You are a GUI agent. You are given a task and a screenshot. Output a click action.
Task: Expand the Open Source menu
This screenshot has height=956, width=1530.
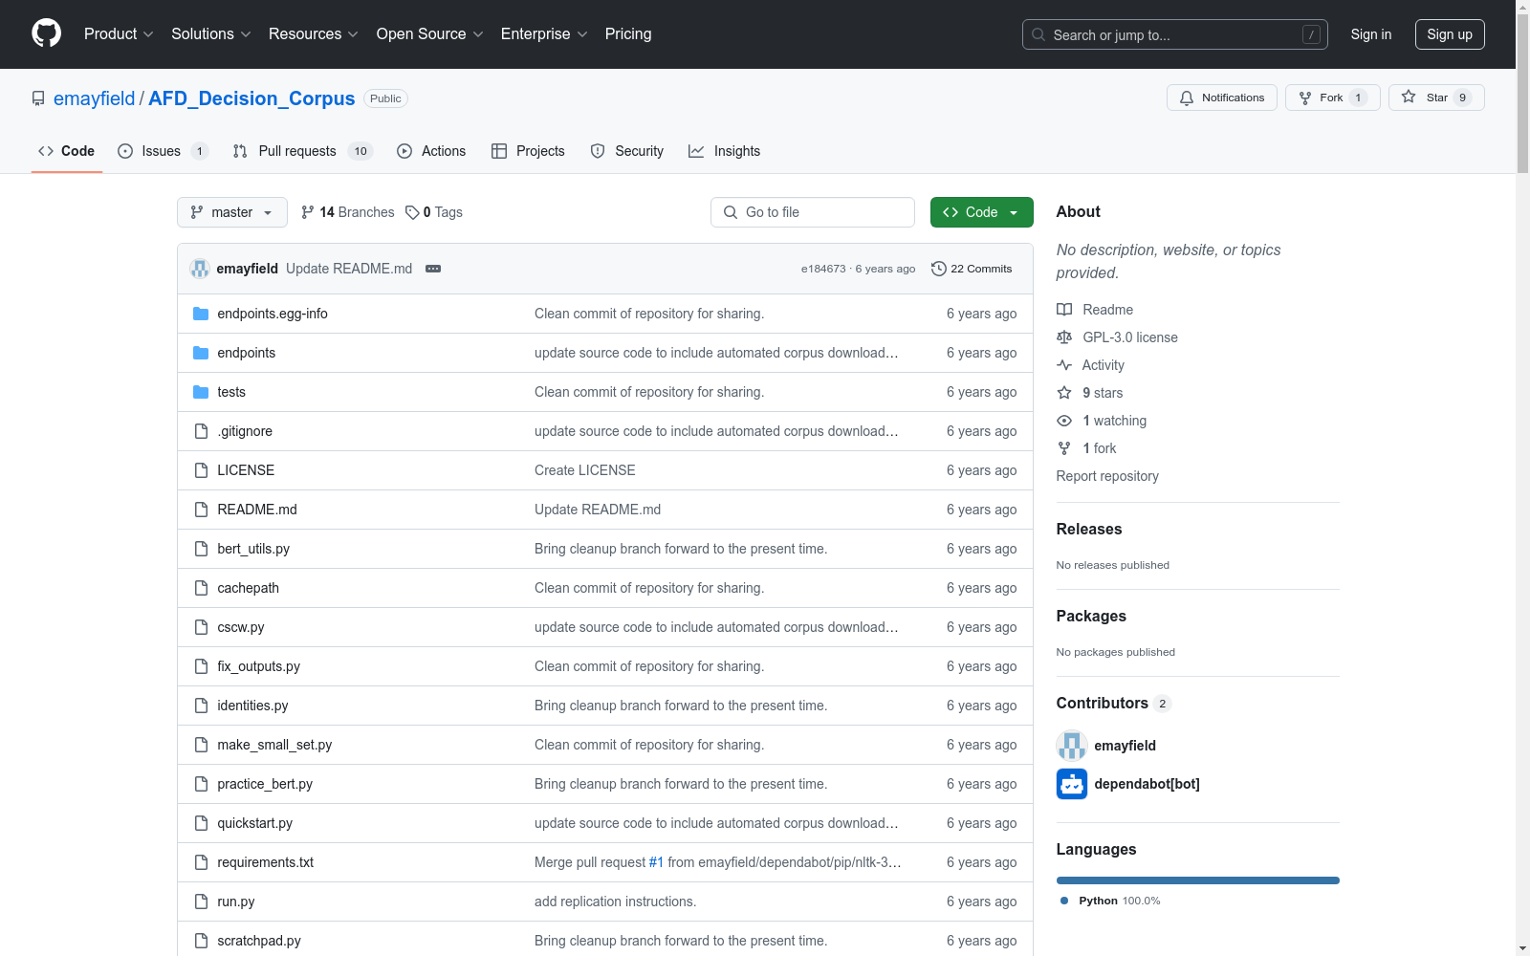(430, 34)
